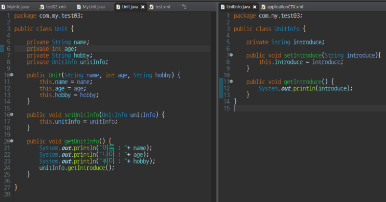The image size is (386, 202).
Task: Click 'private String introduce;' declaration
Action: point(285,42)
